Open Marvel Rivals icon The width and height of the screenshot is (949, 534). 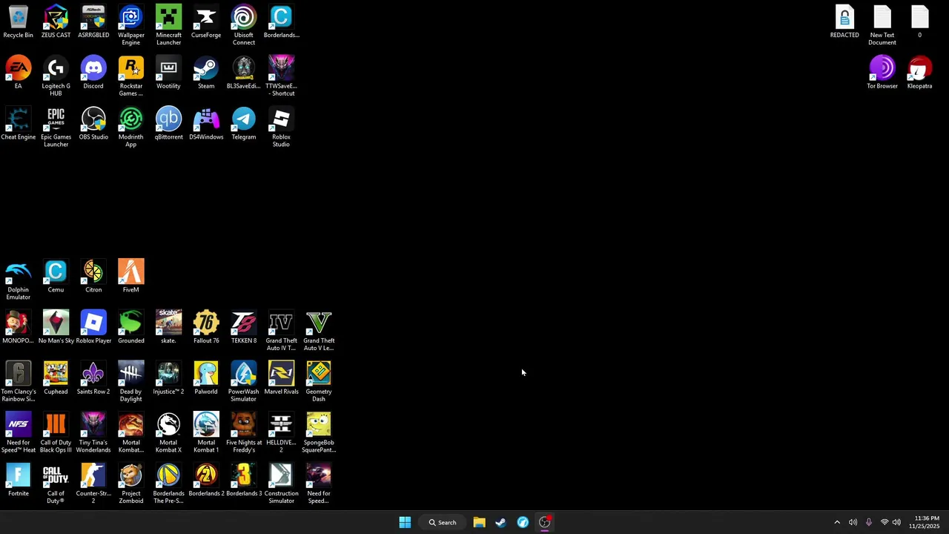(x=281, y=379)
